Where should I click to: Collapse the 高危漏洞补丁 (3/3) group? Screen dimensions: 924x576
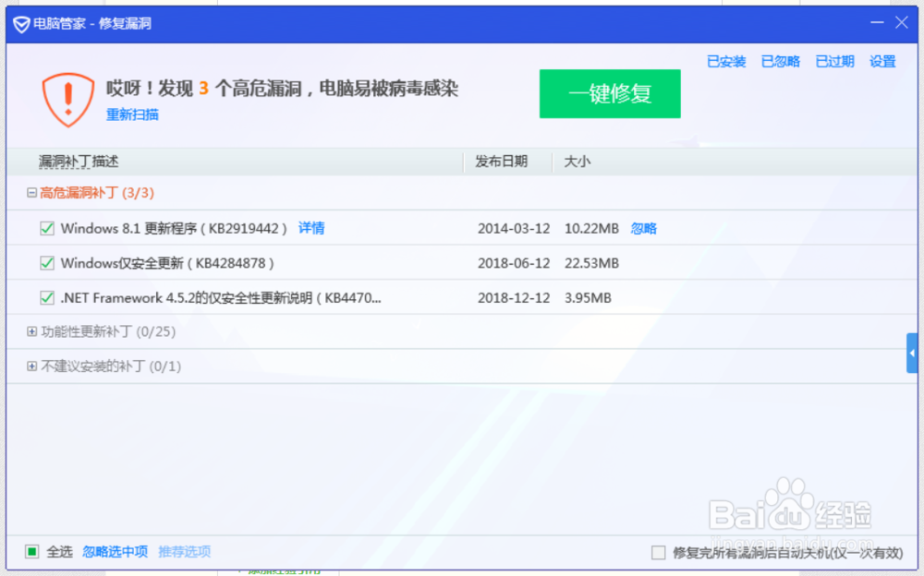point(31,193)
